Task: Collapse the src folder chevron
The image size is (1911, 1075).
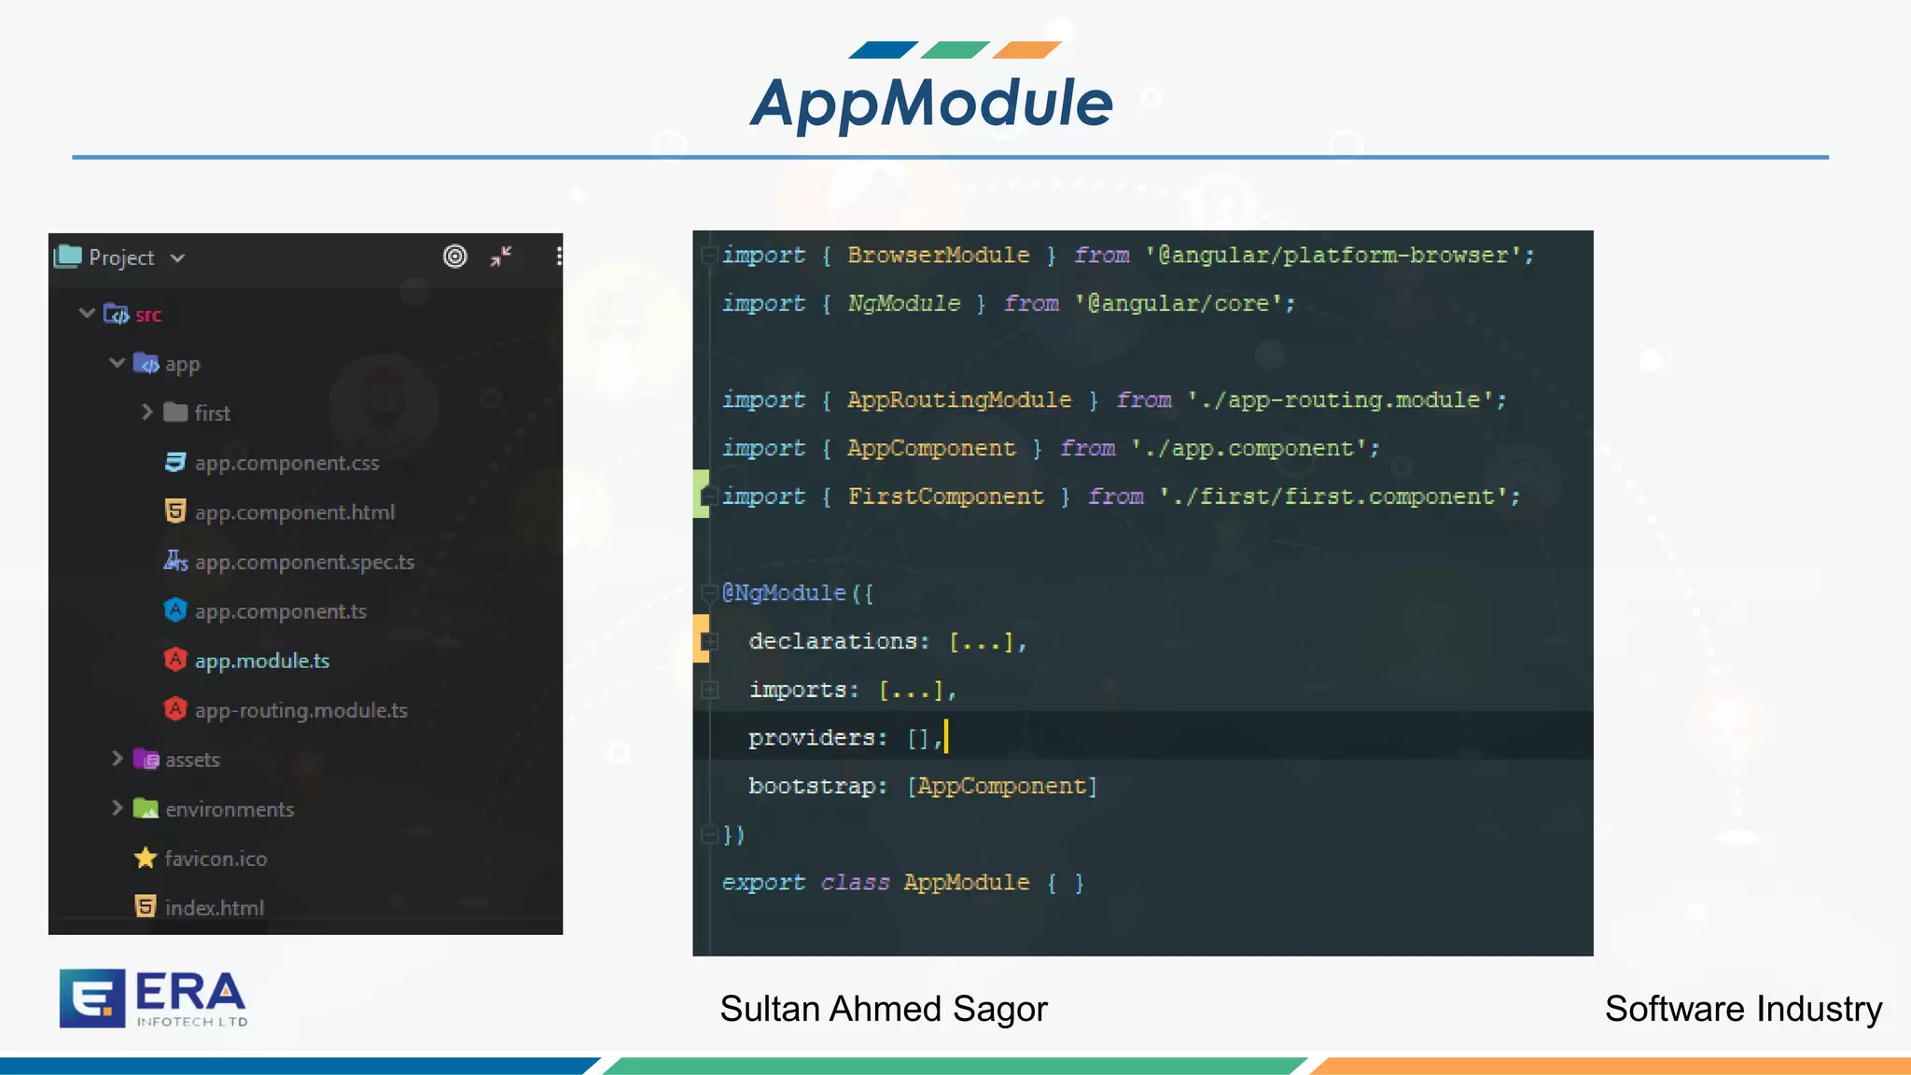Action: [x=87, y=314]
